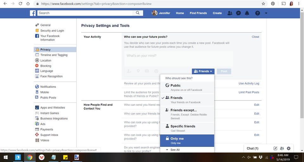The image size is (304, 162).
Task: Open Public Posts settings
Action: tap(48, 98)
